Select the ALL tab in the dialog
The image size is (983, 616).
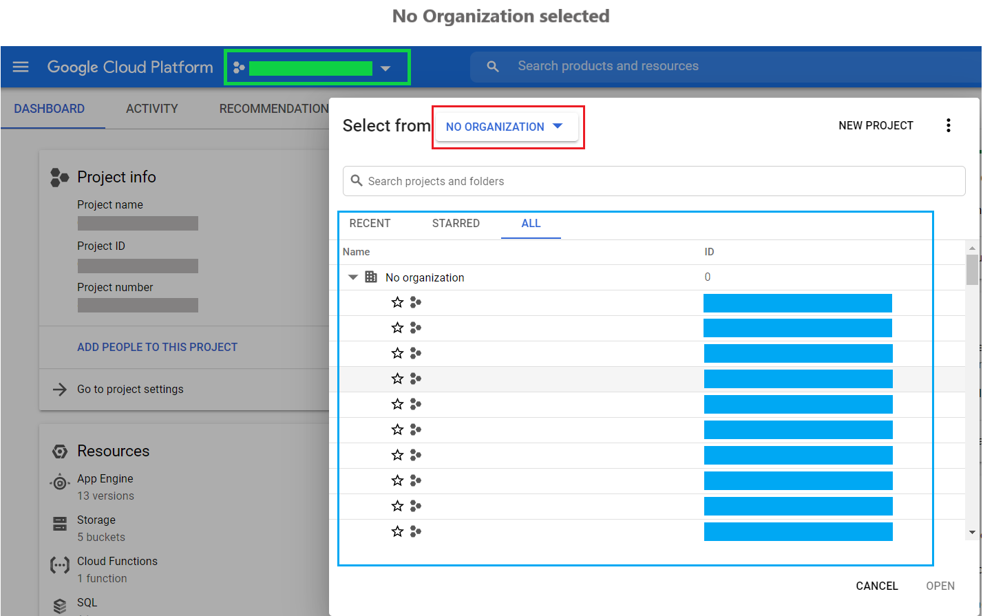(x=531, y=223)
